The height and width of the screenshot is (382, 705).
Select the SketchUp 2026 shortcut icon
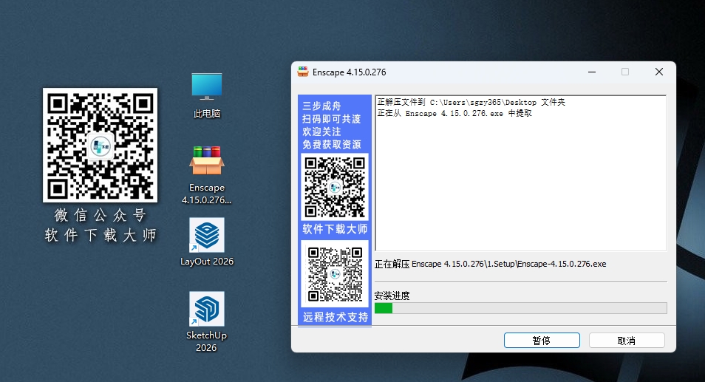pos(207,309)
